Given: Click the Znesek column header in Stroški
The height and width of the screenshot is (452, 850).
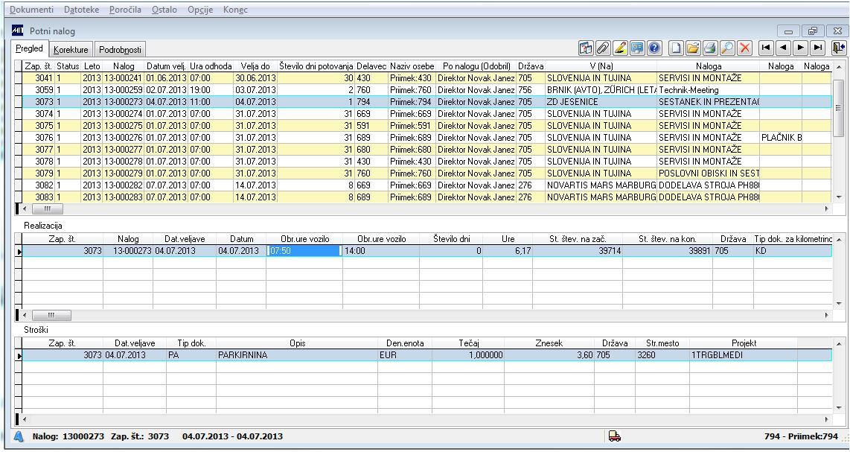Looking at the screenshot, I should tap(549, 343).
